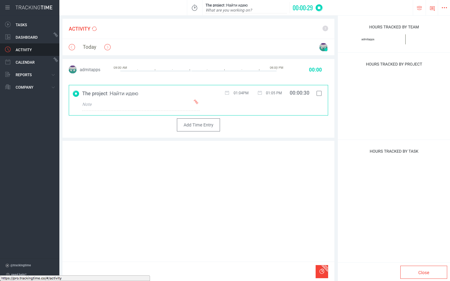Stop the running timer in top bar
Image resolution: width=450 pixels, height=281 pixels.
[x=319, y=8]
